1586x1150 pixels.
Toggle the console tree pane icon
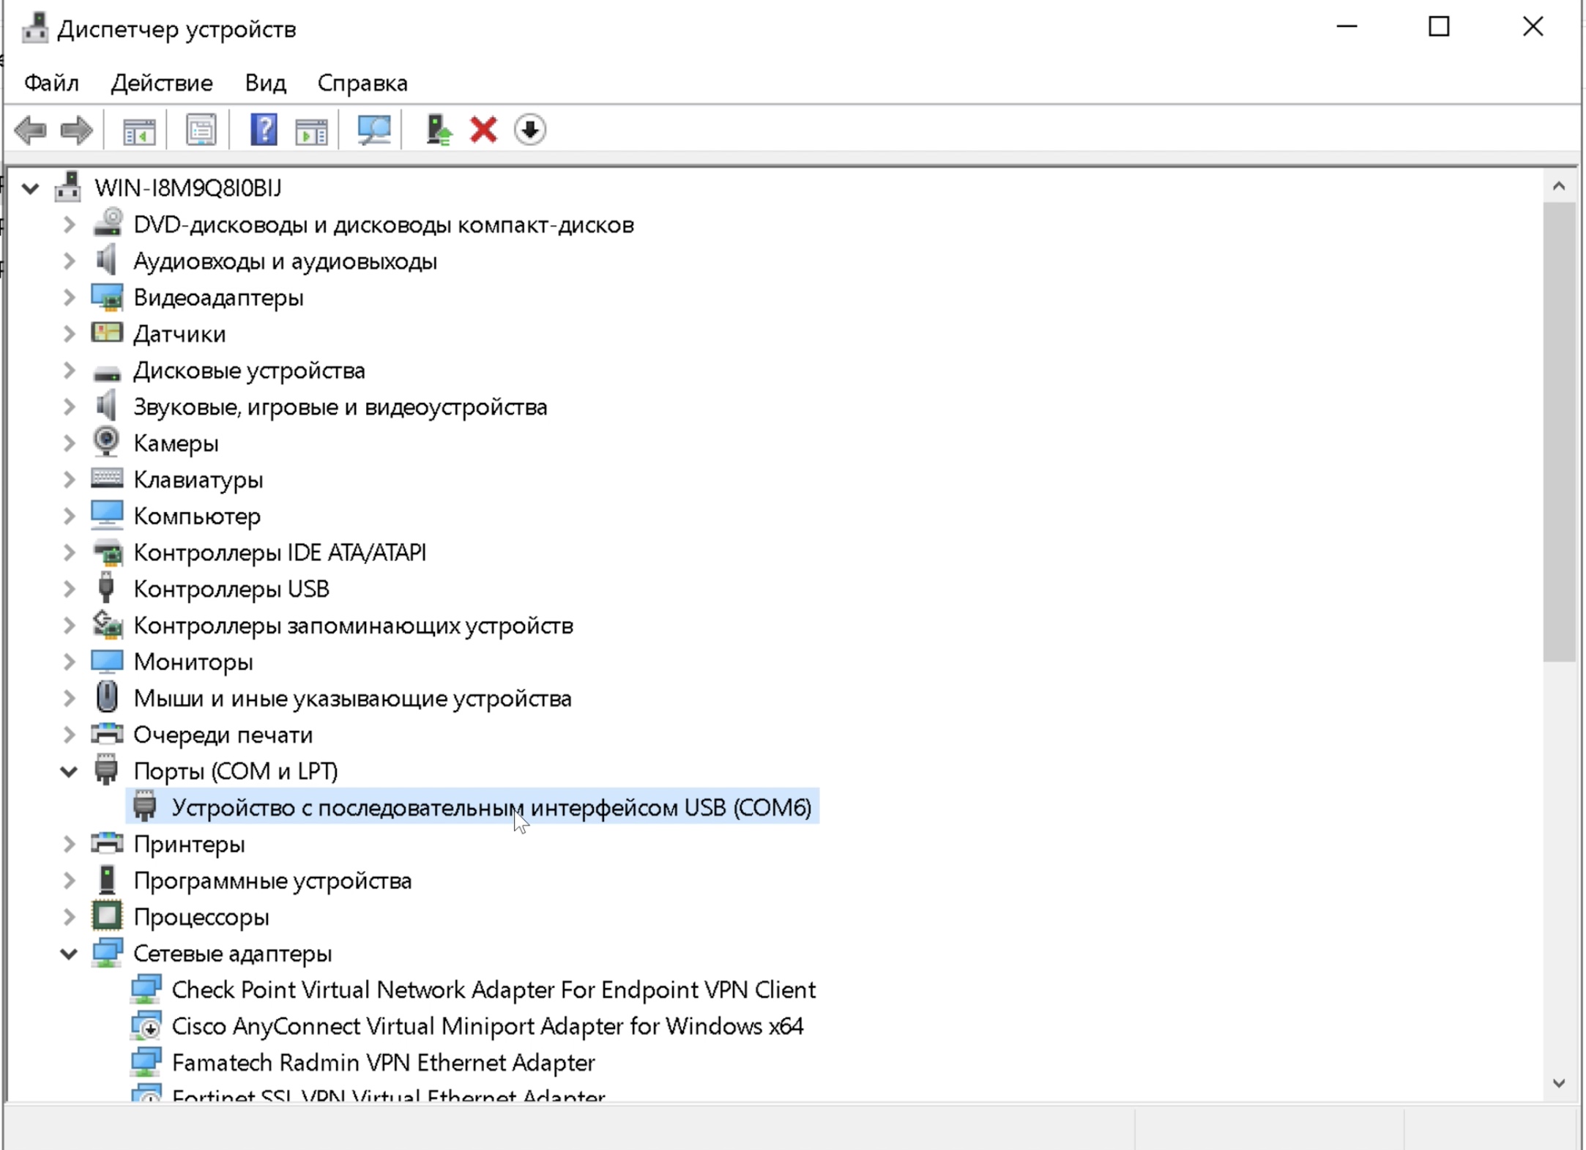(138, 130)
